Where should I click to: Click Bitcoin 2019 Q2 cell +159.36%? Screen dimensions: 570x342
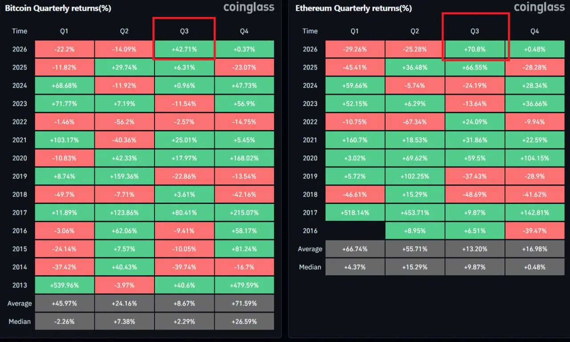pos(124,176)
